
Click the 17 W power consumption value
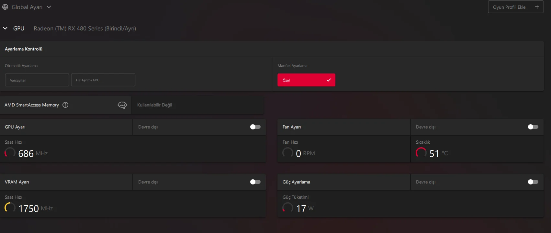tap(305, 208)
